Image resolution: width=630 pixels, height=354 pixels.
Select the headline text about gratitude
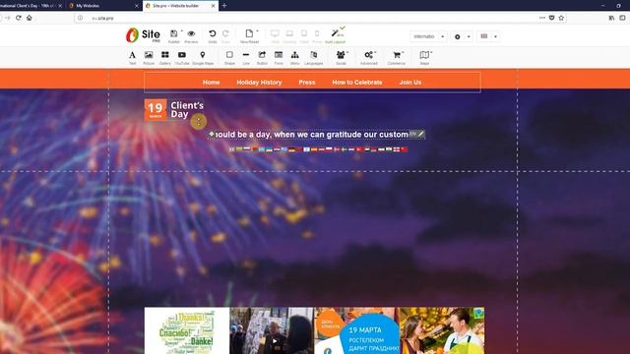[312, 135]
